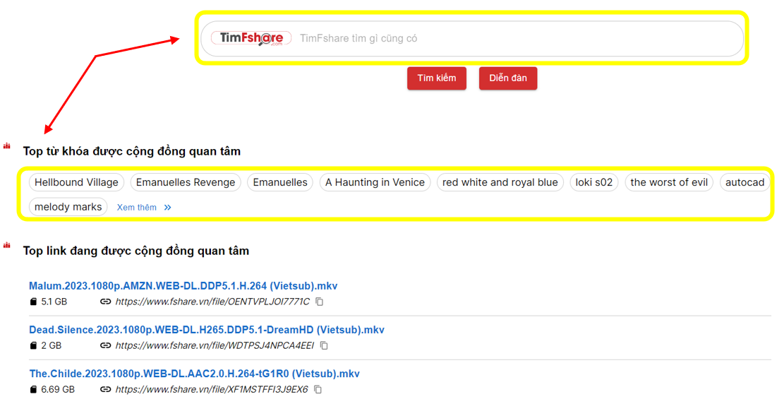Click storage icon next to 2 GB
777x399 pixels.
(33, 345)
